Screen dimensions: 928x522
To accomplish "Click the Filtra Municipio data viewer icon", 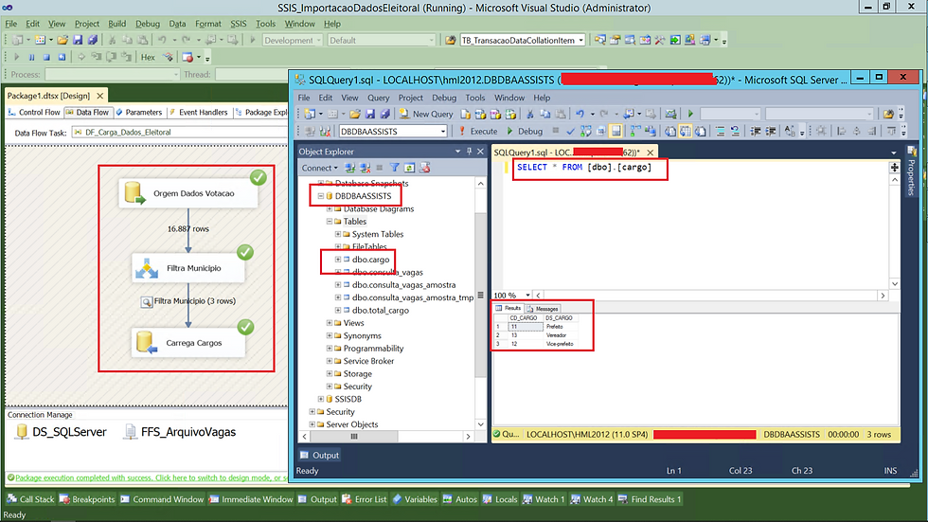I will pos(146,302).
